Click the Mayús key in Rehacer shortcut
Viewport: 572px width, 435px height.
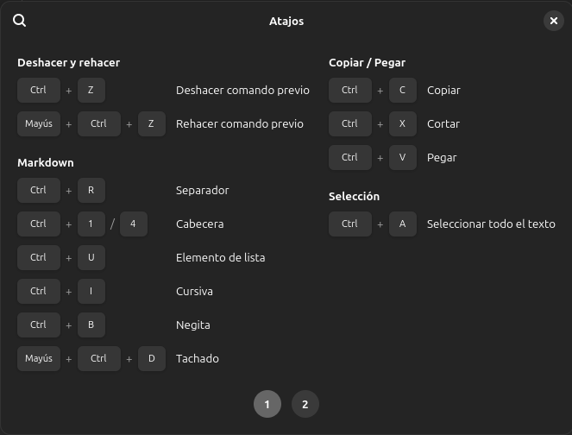[39, 124]
